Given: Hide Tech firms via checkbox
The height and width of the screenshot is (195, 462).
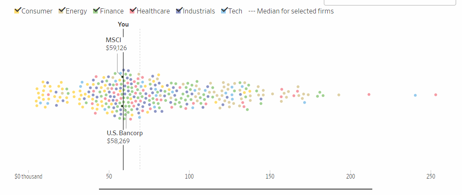Looking at the screenshot, I should 224,11.
